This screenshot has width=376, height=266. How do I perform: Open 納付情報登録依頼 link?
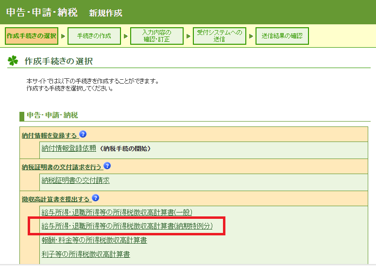coord(69,148)
